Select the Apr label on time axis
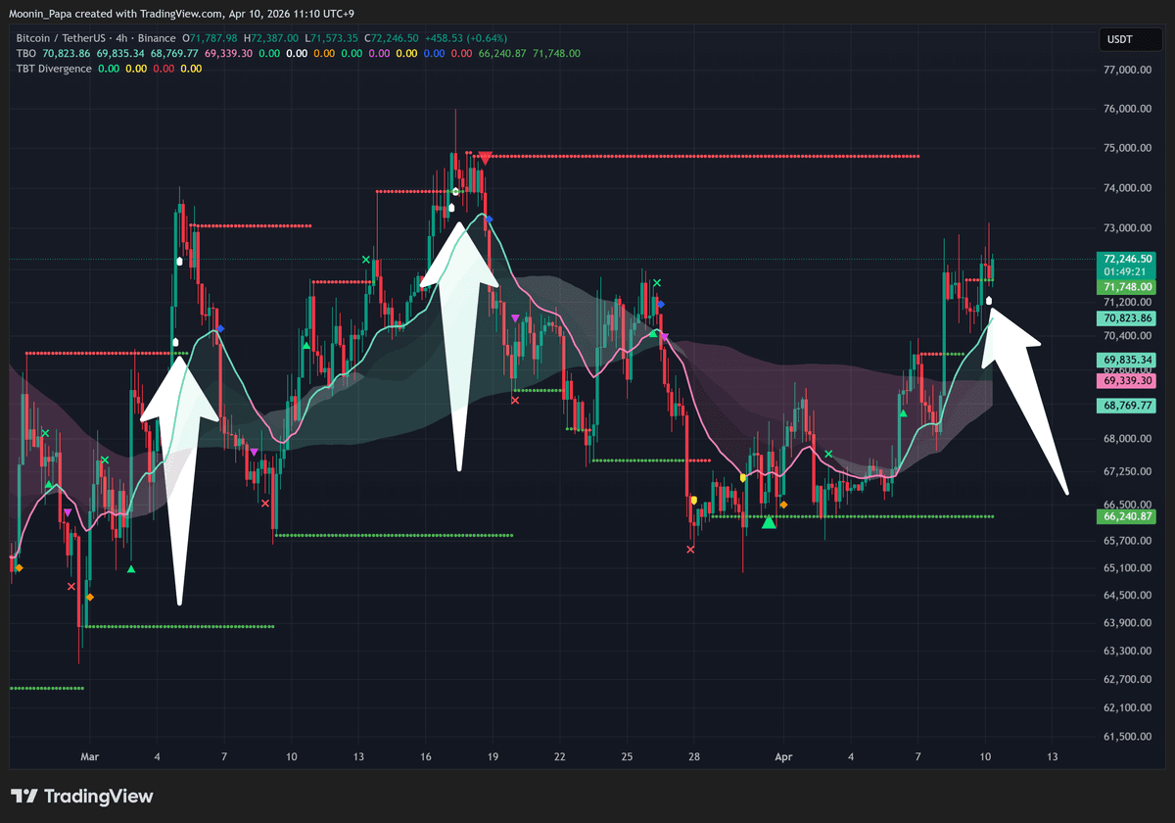The height and width of the screenshot is (823, 1175). pos(782,756)
